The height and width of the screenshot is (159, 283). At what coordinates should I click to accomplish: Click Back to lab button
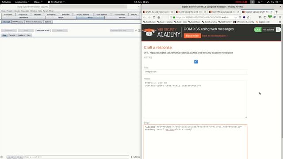192,36
